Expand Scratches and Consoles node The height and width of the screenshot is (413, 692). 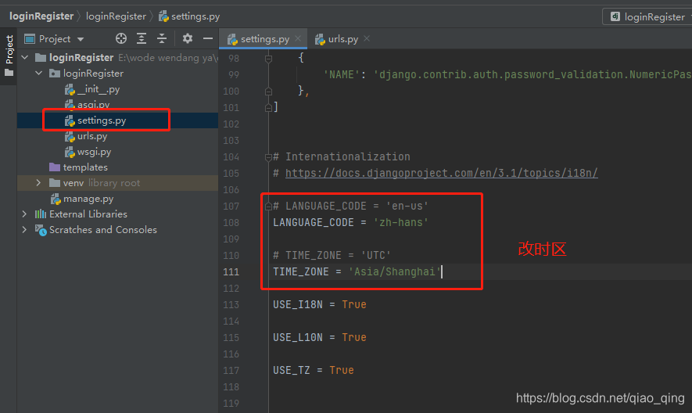tap(25, 230)
